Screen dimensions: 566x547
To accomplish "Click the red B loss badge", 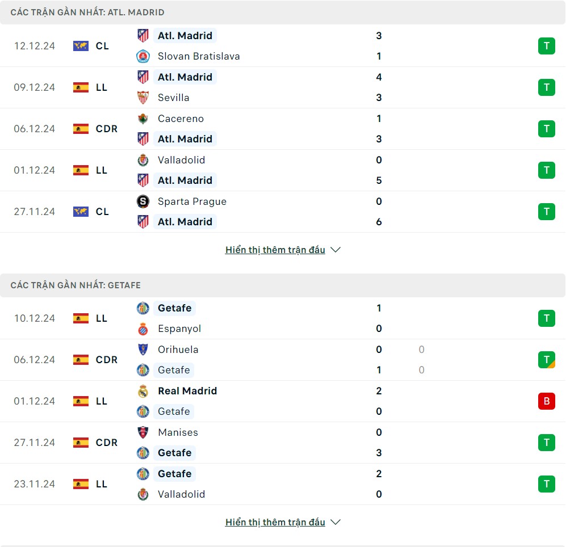I will [546, 401].
